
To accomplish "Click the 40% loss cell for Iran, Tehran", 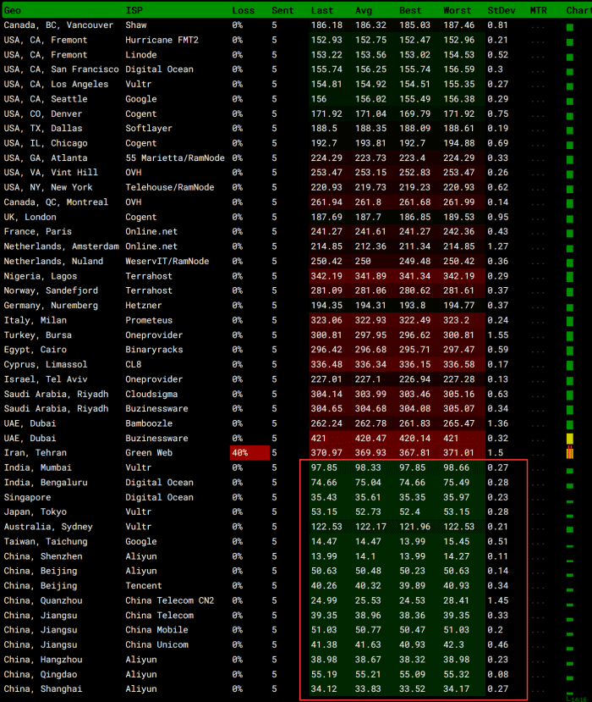I will pyautogui.click(x=249, y=453).
